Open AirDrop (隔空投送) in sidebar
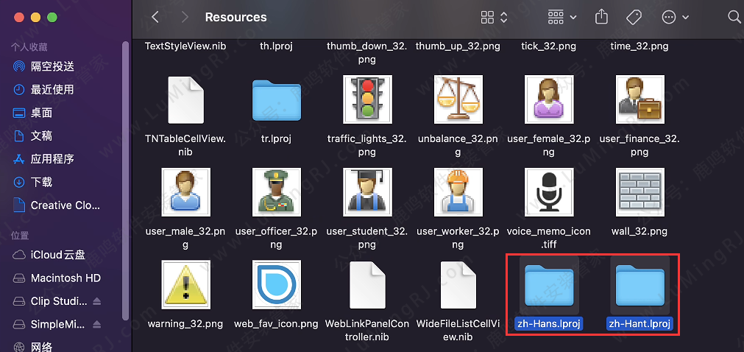744x352 pixels. (52, 66)
